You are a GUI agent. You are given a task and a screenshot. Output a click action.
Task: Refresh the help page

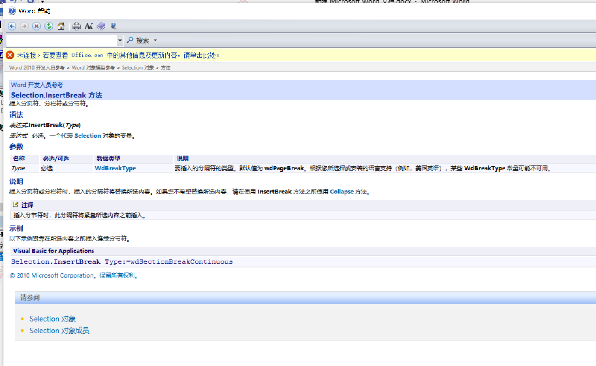(48, 26)
